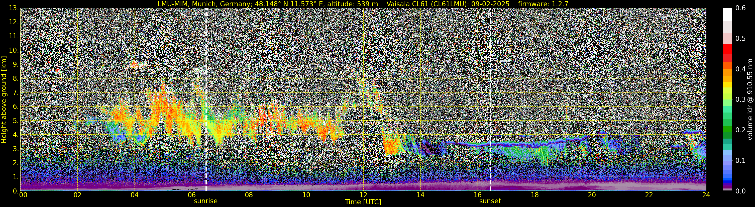The width and height of the screenshot is (755, 207).
Task: Click the yellow segment of the colorbar
Action: (x=727, y=84)
